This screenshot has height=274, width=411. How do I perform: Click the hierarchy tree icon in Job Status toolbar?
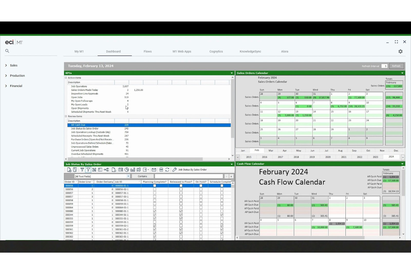pyautogui.click(x=106, y=170)
